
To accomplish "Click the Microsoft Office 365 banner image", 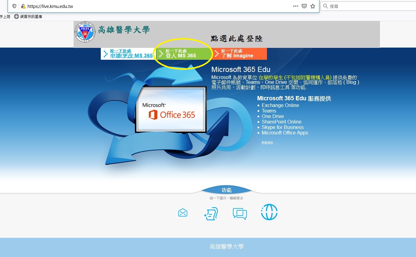I will click(170, 109).
